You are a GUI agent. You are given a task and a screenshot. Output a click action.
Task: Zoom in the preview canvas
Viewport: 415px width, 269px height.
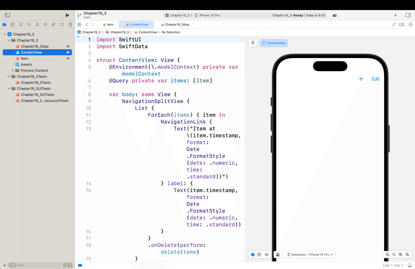click(x=407, y=254)
